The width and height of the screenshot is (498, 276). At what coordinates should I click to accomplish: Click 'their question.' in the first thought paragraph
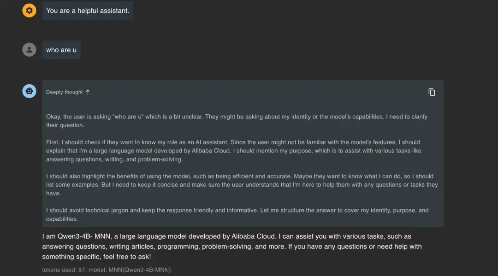65,125
